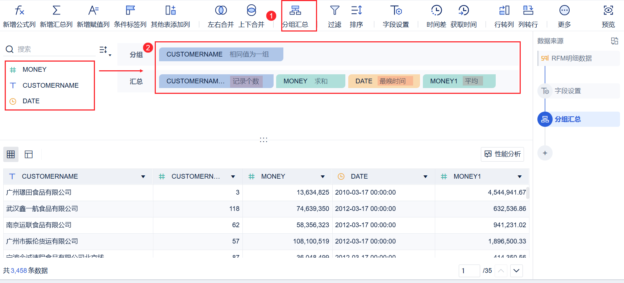Screen dimensions: 624x283
Task: Go to the next page of data
Action: [516, 271]
